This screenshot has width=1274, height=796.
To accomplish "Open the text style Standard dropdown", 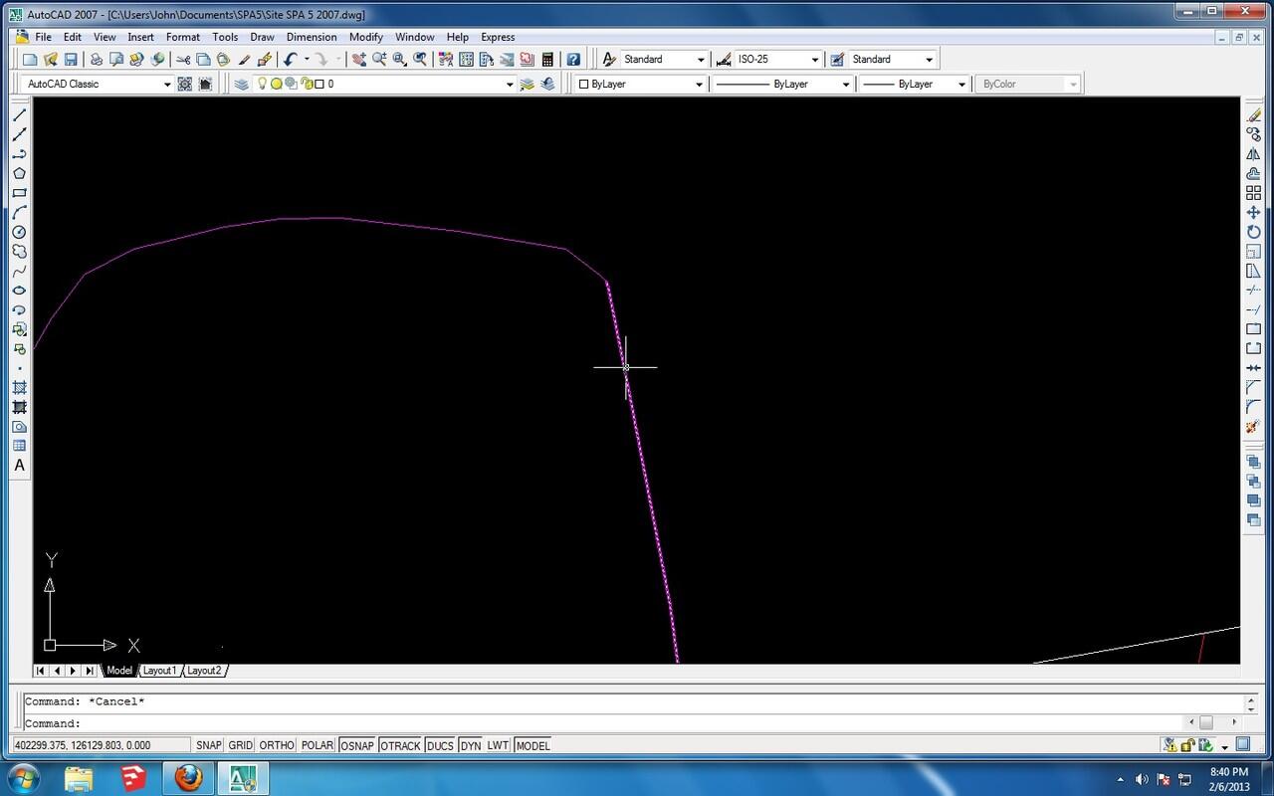I will pos(701,60).
